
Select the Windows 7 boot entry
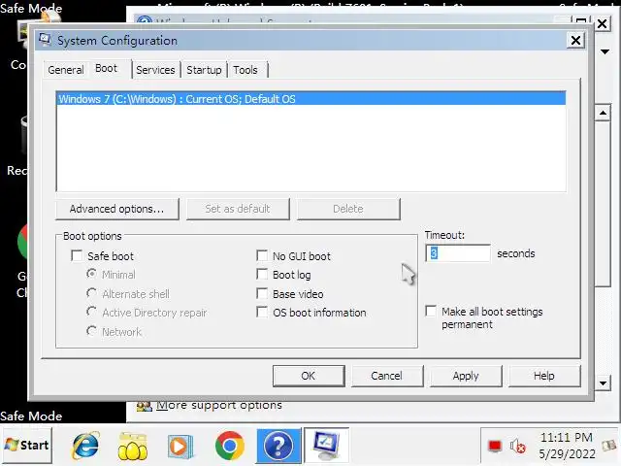[310, 99]
